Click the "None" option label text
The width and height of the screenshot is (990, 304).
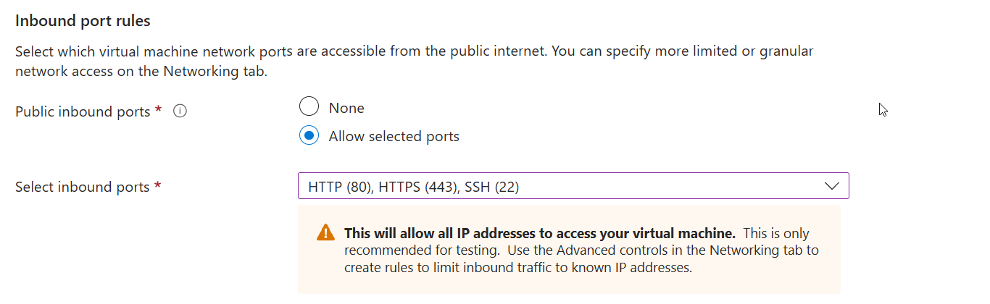click(x=346, y=108)
